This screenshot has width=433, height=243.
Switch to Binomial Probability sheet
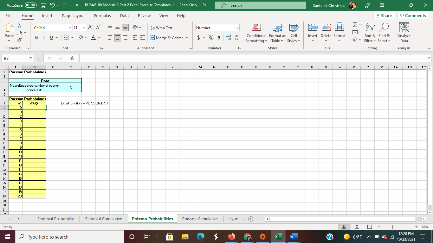55,219
